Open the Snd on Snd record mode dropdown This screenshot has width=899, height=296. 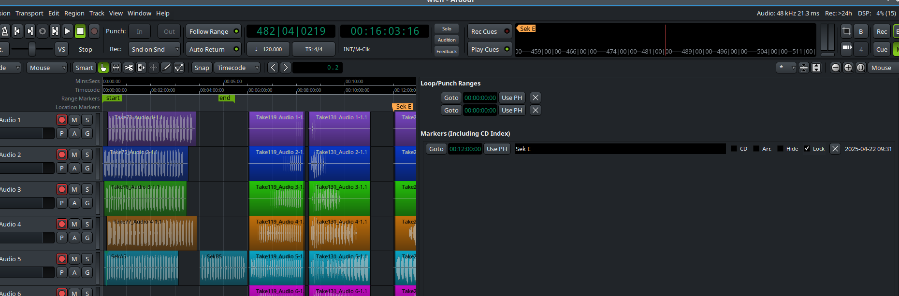coord(155,49)
